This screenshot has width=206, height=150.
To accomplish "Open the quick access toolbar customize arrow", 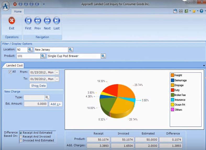I will point(44,4).
